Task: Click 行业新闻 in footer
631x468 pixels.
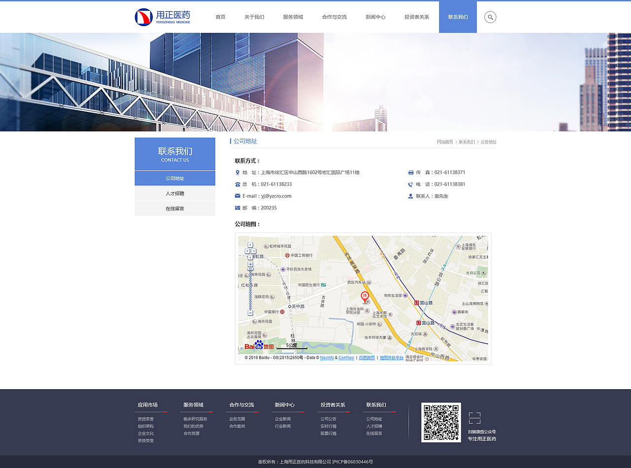Action: [283, 426]
